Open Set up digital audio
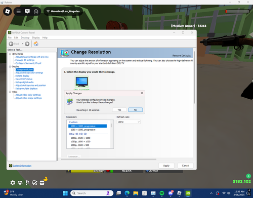The width and height of the screenshot is (253, 198). 24,82
